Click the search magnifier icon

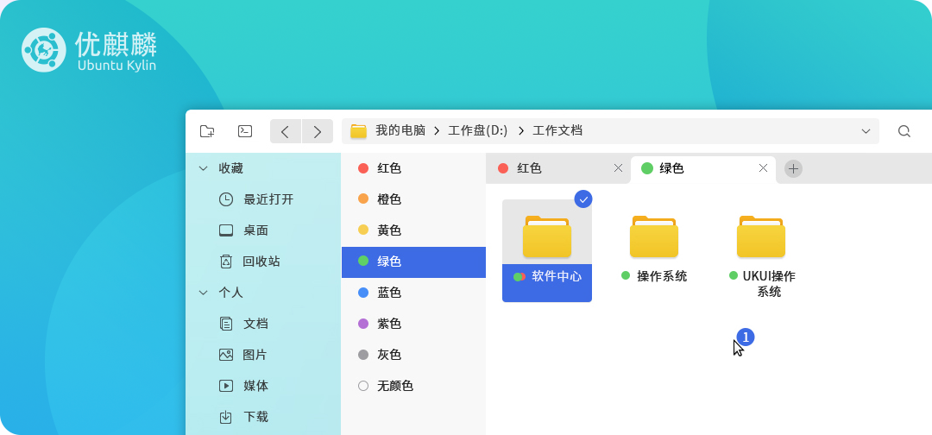[904, 131]
